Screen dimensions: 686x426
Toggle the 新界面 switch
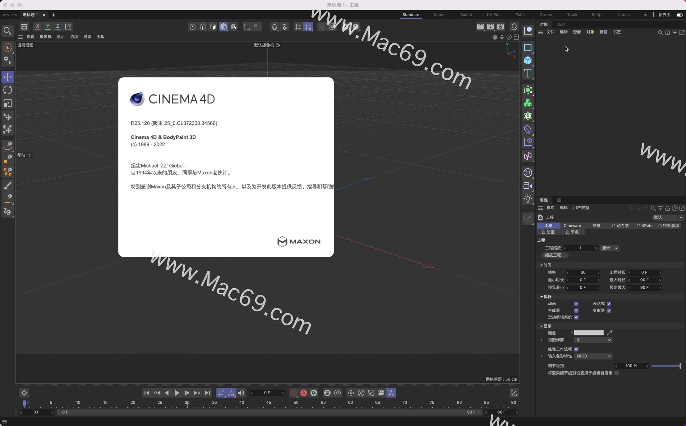click(679, 15)
